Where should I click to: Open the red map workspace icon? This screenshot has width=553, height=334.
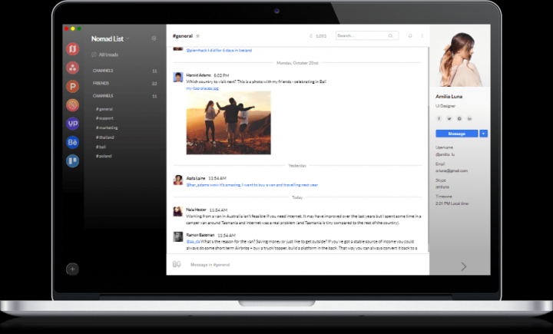(x=72, y=48)
